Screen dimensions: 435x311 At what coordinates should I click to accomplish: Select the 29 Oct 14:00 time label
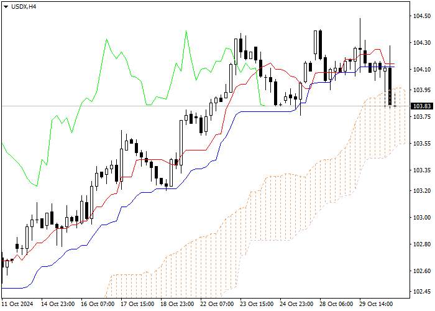pyautogui.click(x=376, y=304)
